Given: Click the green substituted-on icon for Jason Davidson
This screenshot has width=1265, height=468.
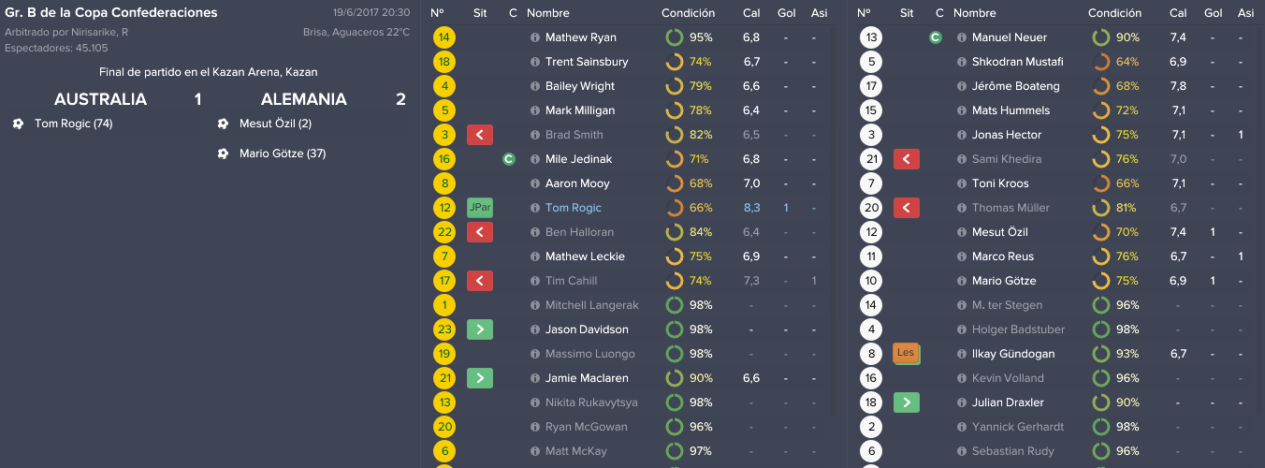Looking at the screenshot, I should pos(480,329).
